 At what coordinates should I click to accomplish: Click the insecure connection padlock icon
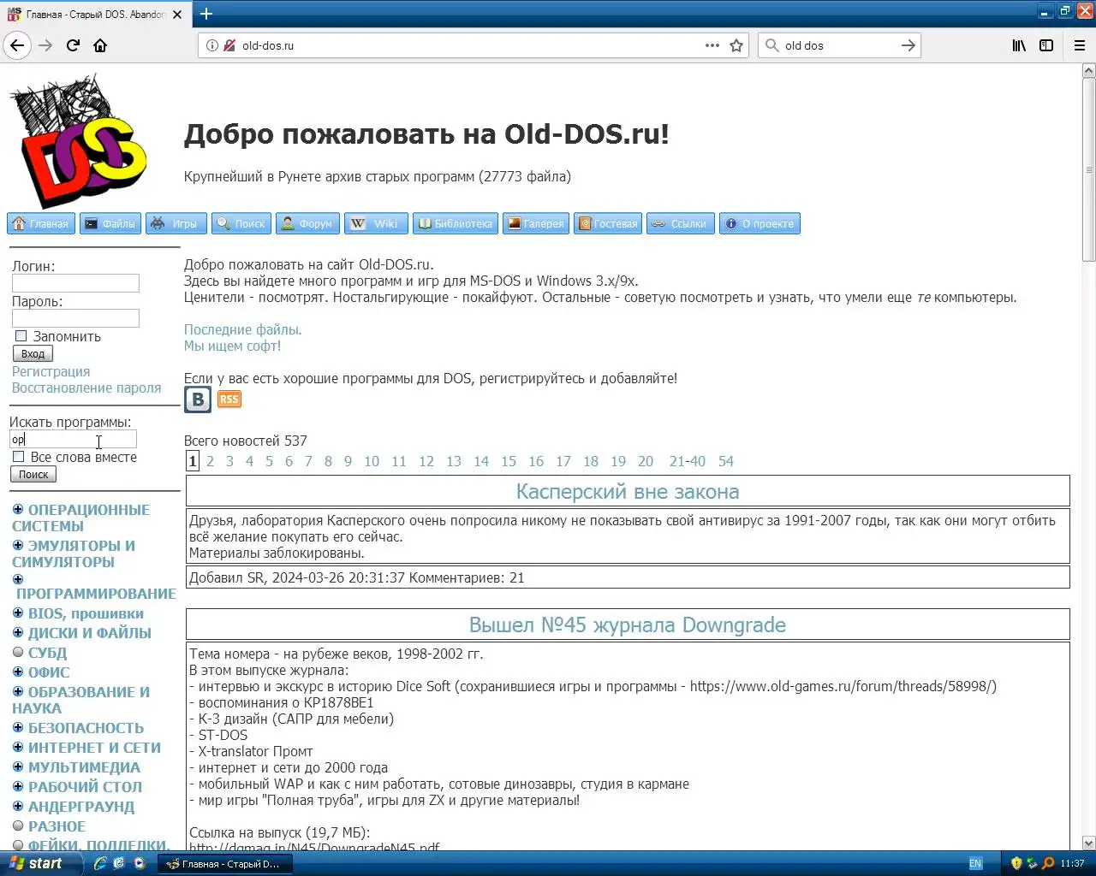click(229, 45)
